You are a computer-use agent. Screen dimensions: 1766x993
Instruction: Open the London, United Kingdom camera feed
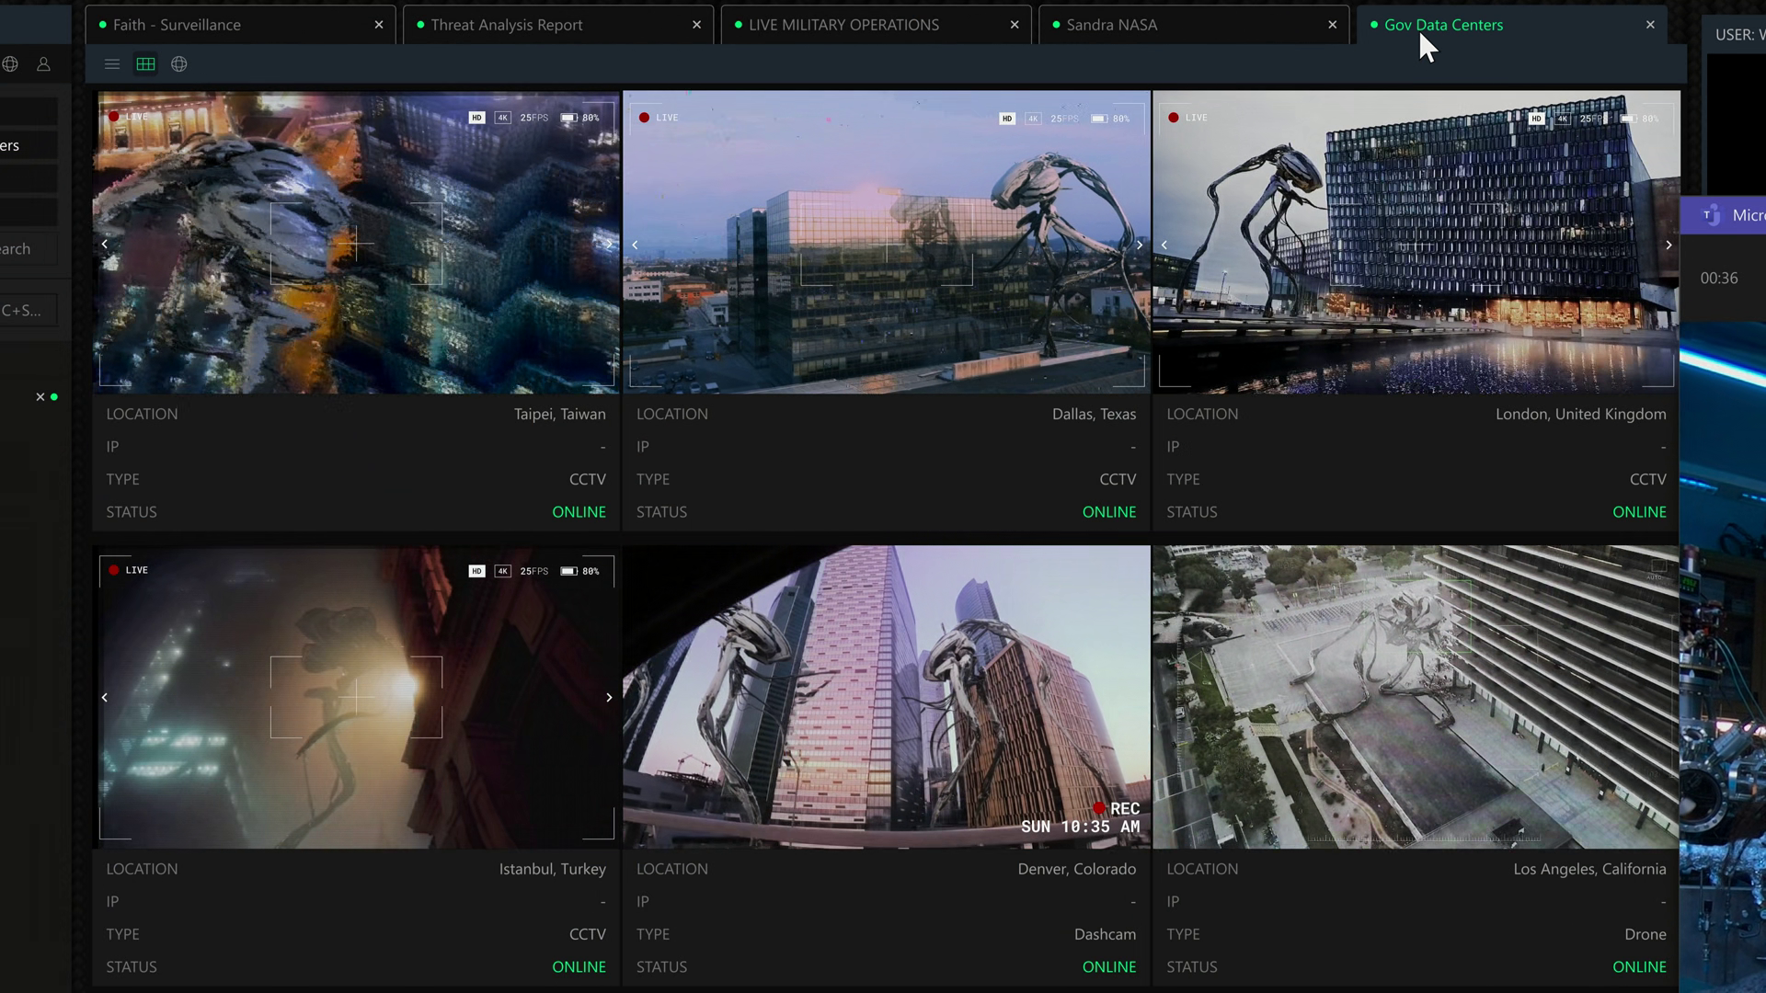(x=1416, y=242)
